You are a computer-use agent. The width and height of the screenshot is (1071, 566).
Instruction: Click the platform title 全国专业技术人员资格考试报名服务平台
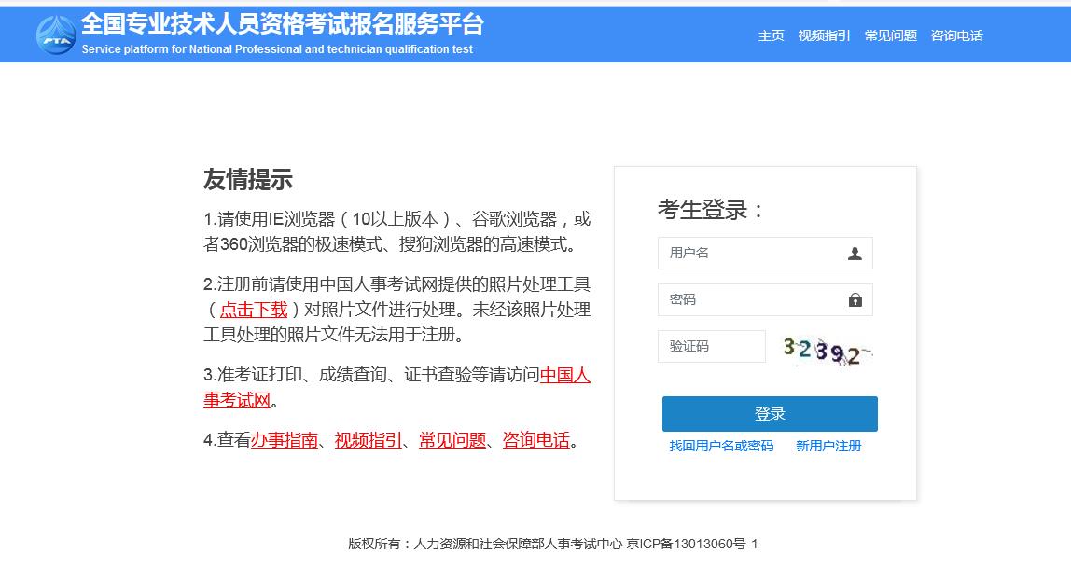pos(282,24)
